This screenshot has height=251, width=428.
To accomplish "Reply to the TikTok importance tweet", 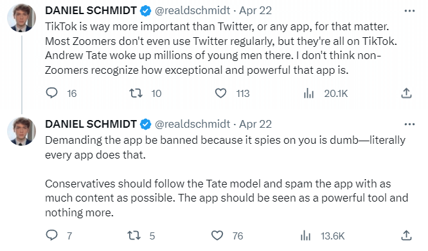I will (x=51, y=93).
